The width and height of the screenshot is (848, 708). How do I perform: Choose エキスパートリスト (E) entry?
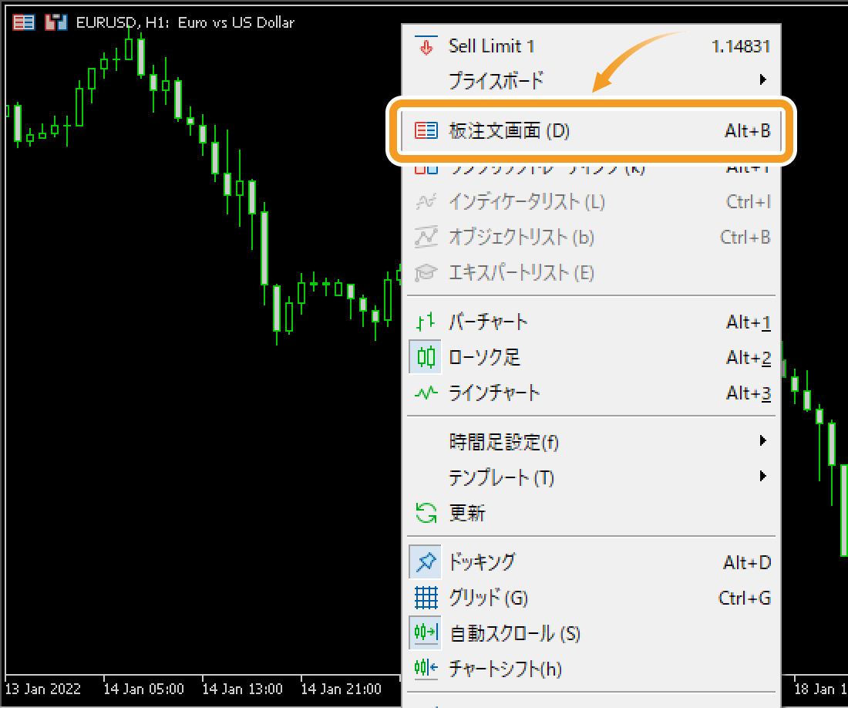591,272
